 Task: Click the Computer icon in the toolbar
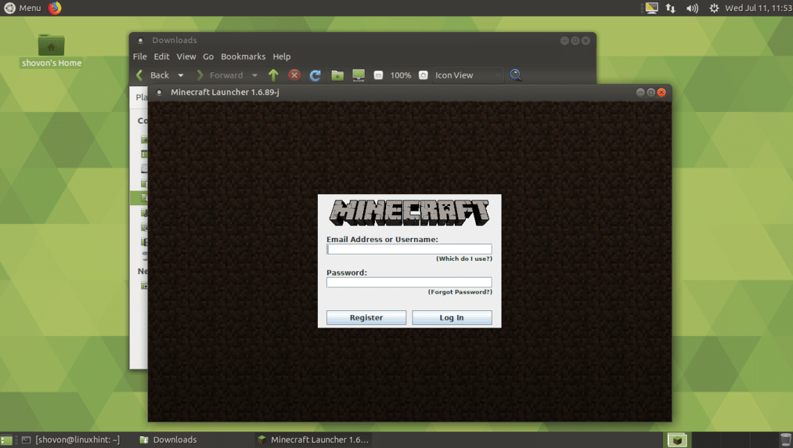[x=358, y=75]
